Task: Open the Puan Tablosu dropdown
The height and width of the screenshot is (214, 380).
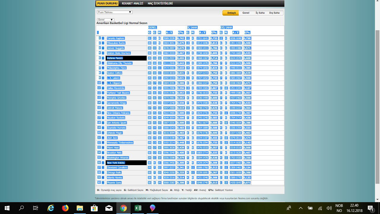Action: pos(115,12)
